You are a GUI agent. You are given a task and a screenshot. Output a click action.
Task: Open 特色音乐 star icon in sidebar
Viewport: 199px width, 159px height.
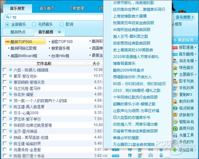click(175, 68)
